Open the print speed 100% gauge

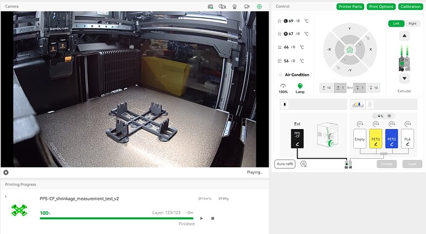click(x=283, y=88)
